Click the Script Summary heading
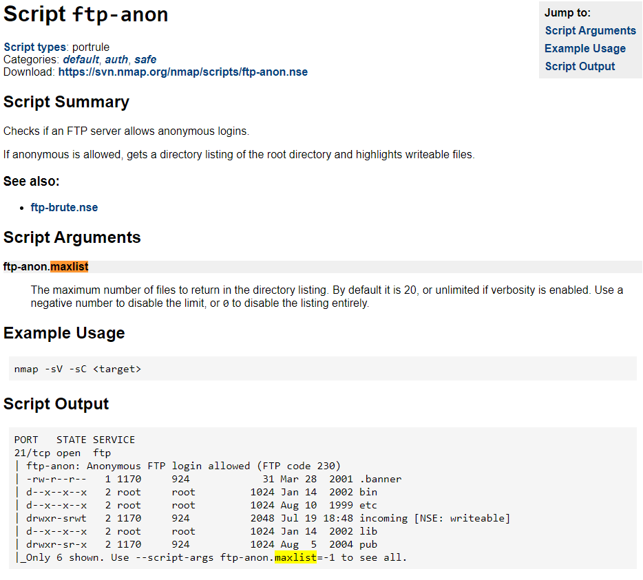643x580 pixels. click(x=66, y=102)
